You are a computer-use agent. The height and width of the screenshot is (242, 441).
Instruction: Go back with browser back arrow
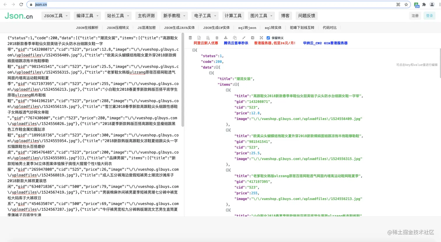(x=5, y=4)
